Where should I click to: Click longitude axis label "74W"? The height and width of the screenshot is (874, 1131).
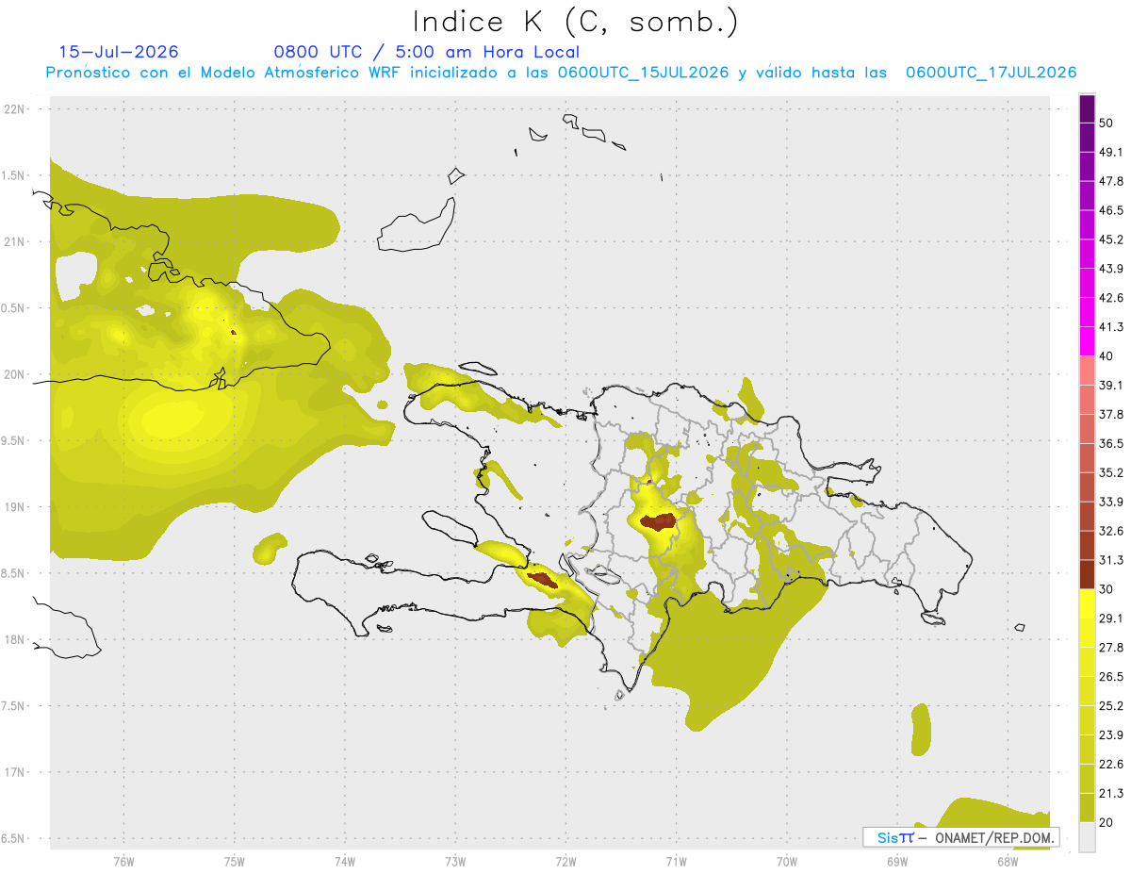tap(345, 861)
